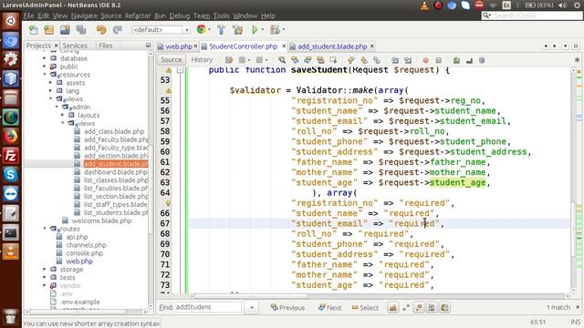This screenshot has height=328, width=584.
Task: Toggle Wrap Around in find bar
Action: click(x=444, y=308)
